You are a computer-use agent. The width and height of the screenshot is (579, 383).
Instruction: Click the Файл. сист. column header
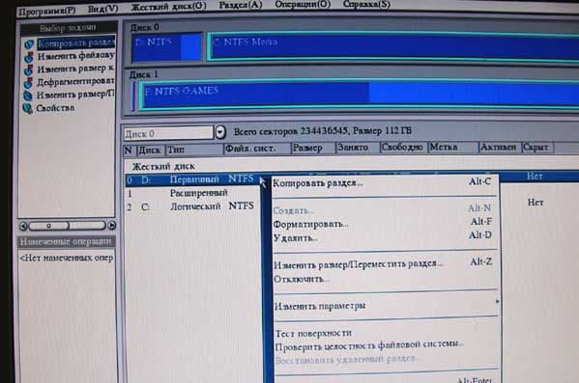point(257,149)
